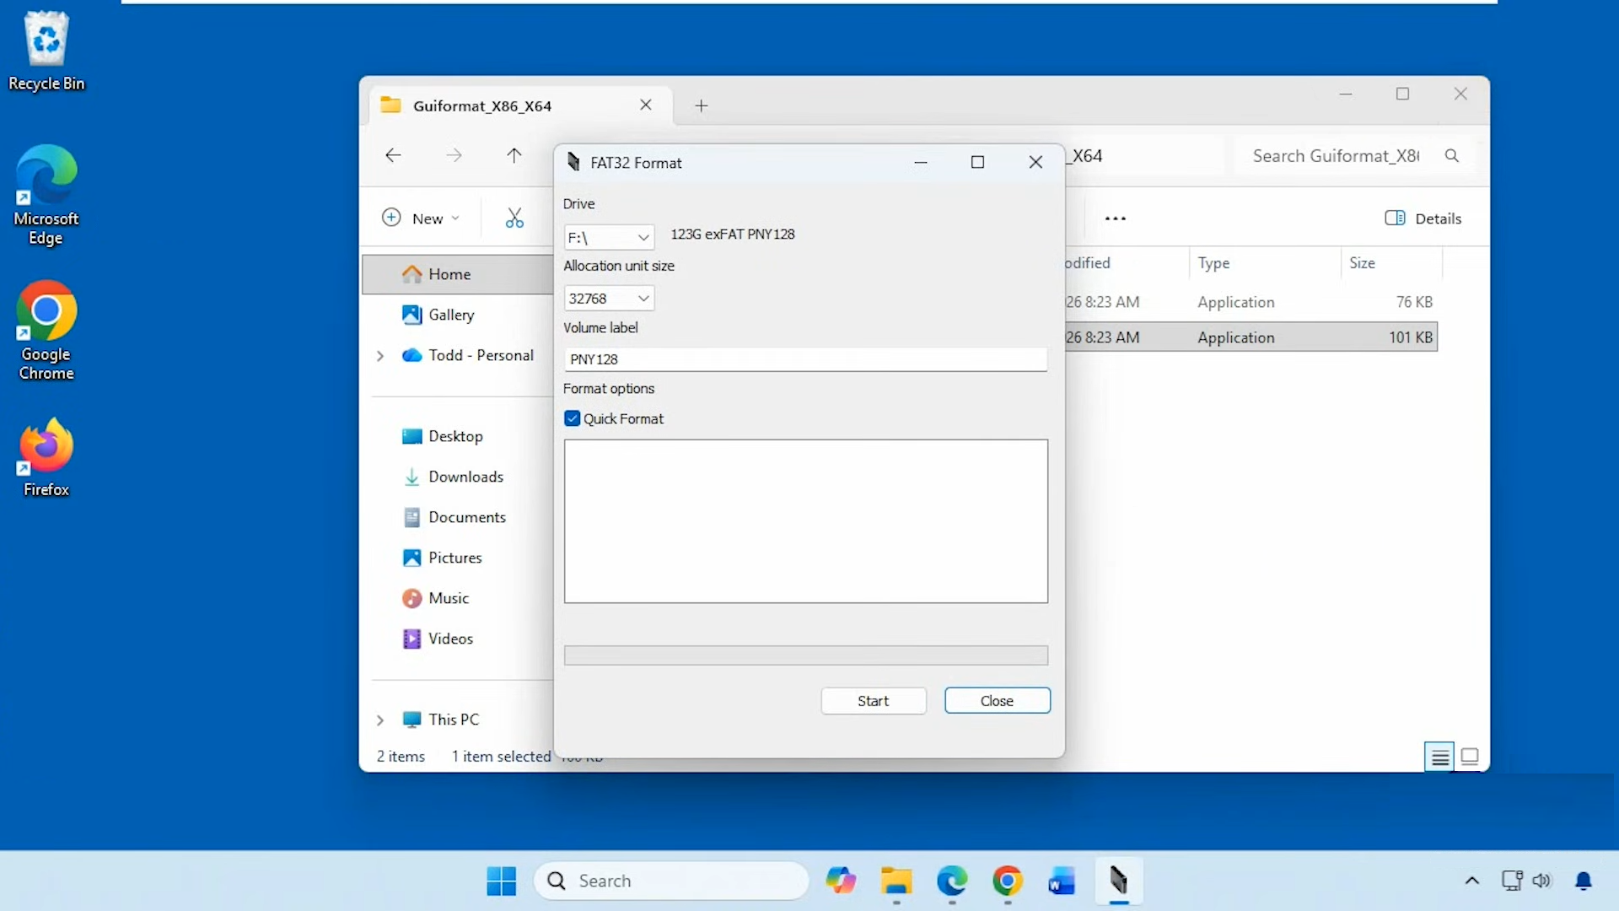The height and width of the screenshot is (911, 1619).
Task: Open Copilot from the taskbar
Action: [x=841, y=881]
